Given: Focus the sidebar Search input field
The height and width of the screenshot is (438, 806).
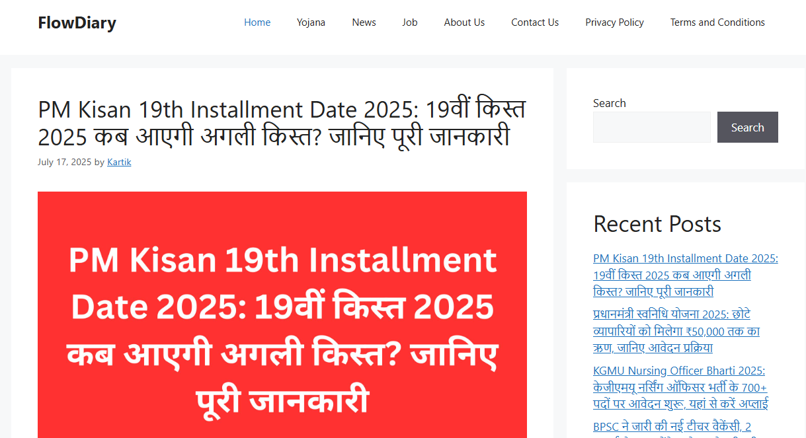Looking at the screenshot, I should point(652,127).
